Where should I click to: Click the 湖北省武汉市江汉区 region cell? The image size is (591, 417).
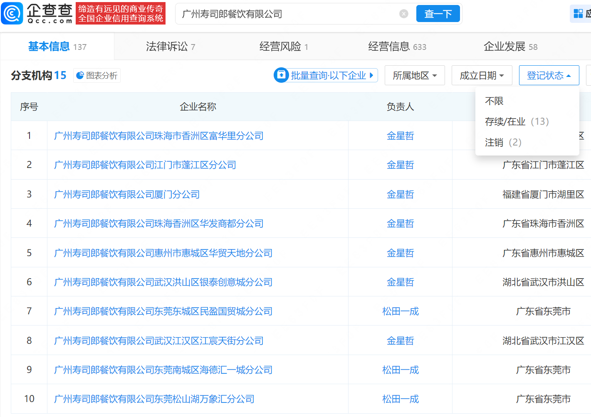tap(543, 341)
